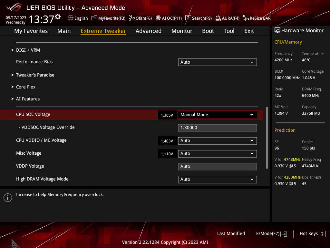Click the Hardware Monitor screen icon

277,31
